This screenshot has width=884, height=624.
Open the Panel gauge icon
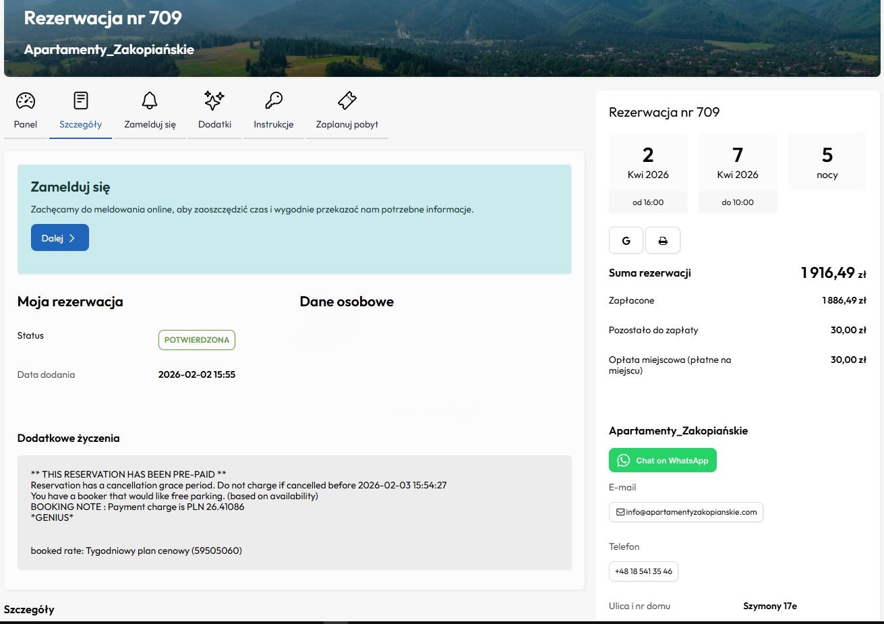(26, 101)
